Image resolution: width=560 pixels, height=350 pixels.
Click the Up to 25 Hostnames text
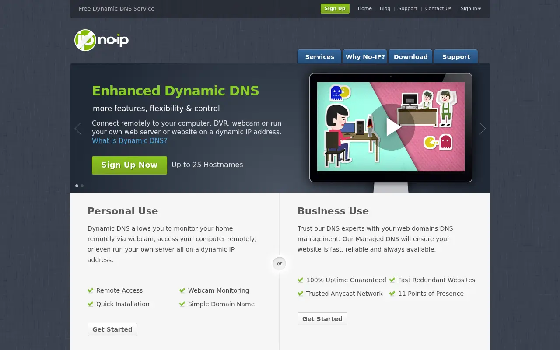click(207, 165)
